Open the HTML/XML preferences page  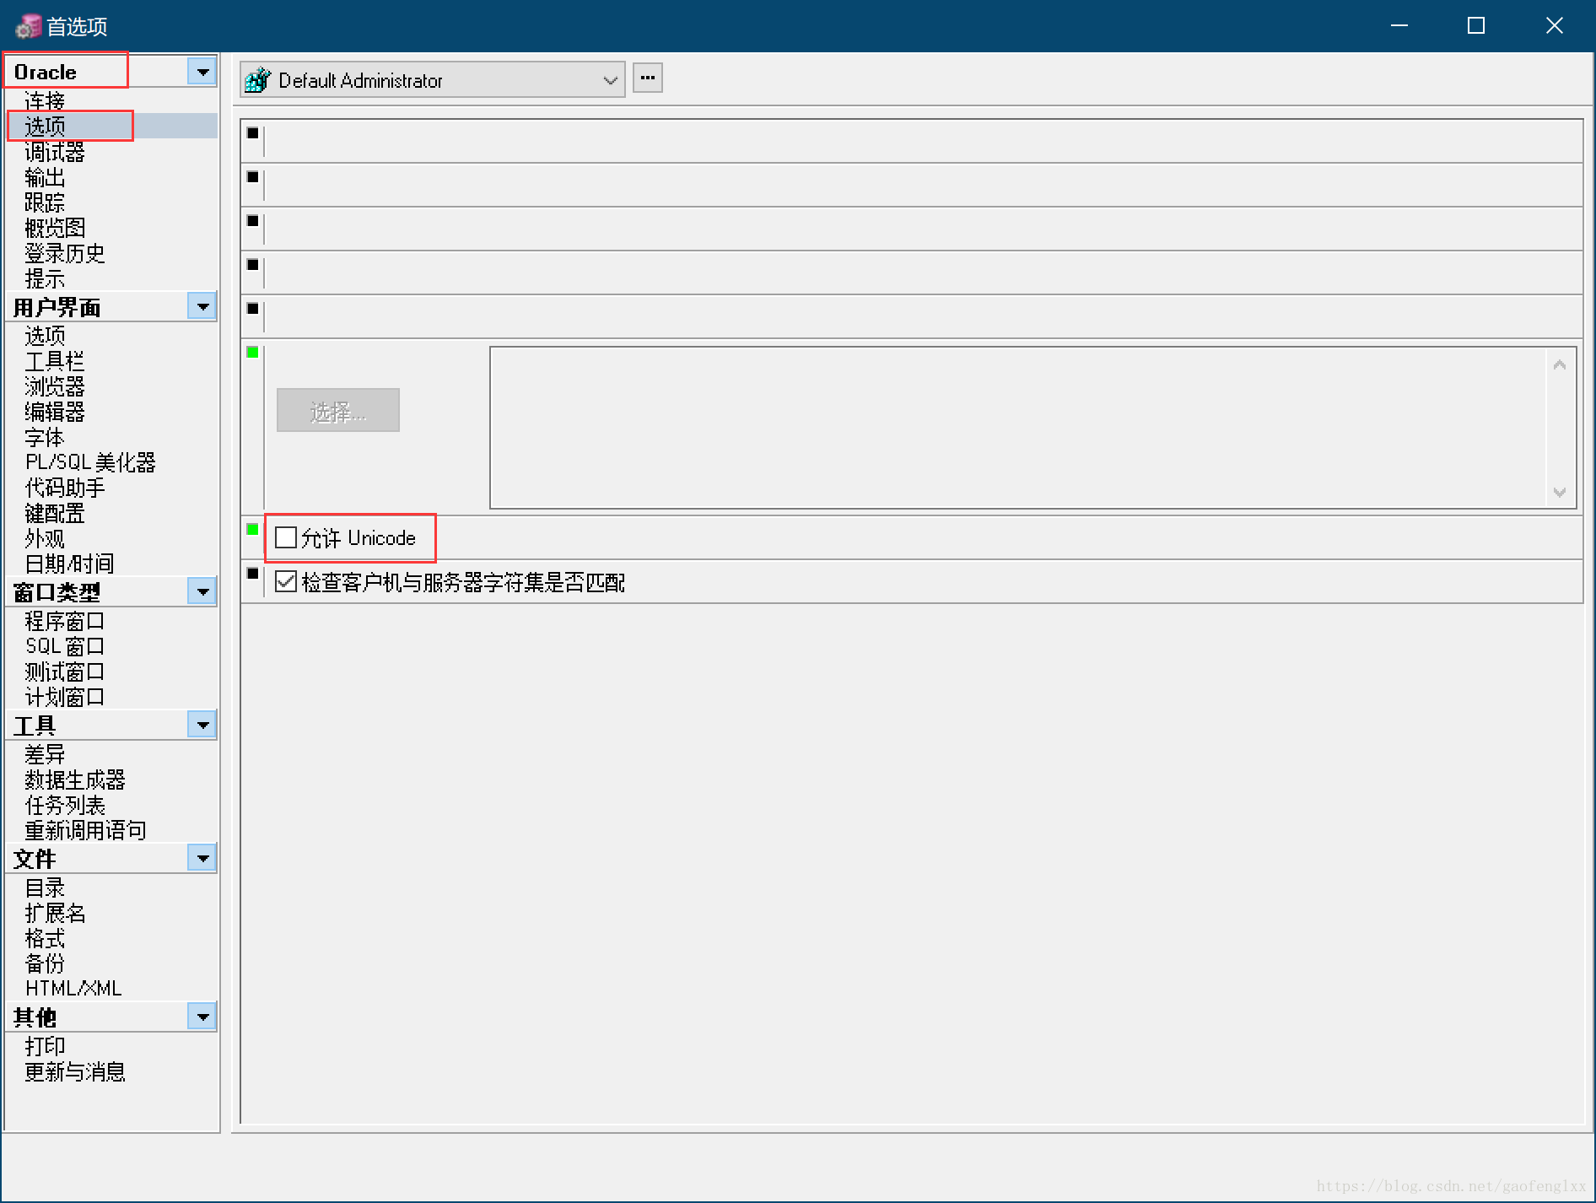tap(73, 989)
